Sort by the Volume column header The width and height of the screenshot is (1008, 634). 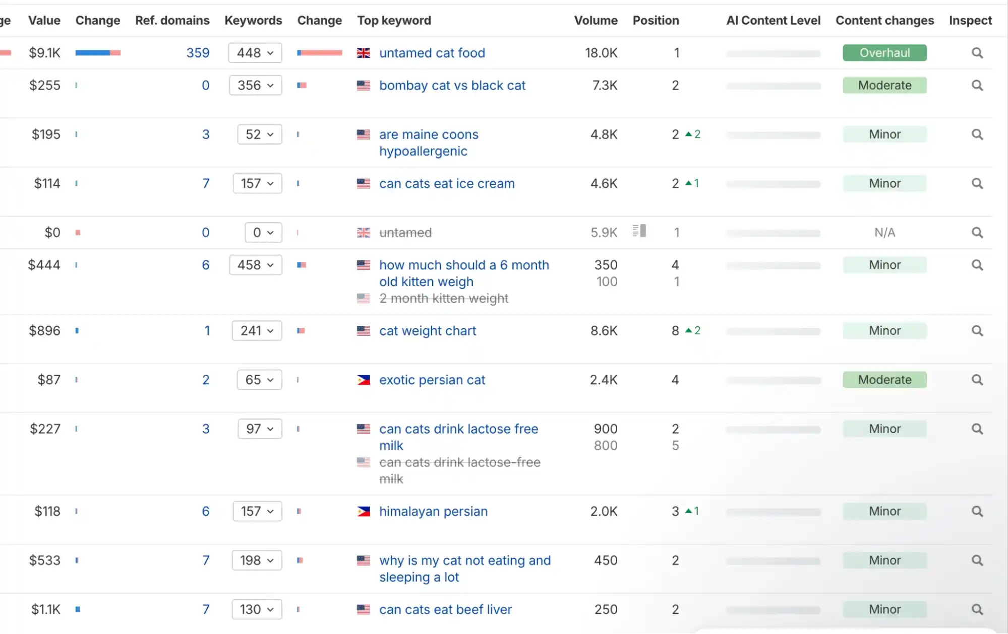(596, 21)
